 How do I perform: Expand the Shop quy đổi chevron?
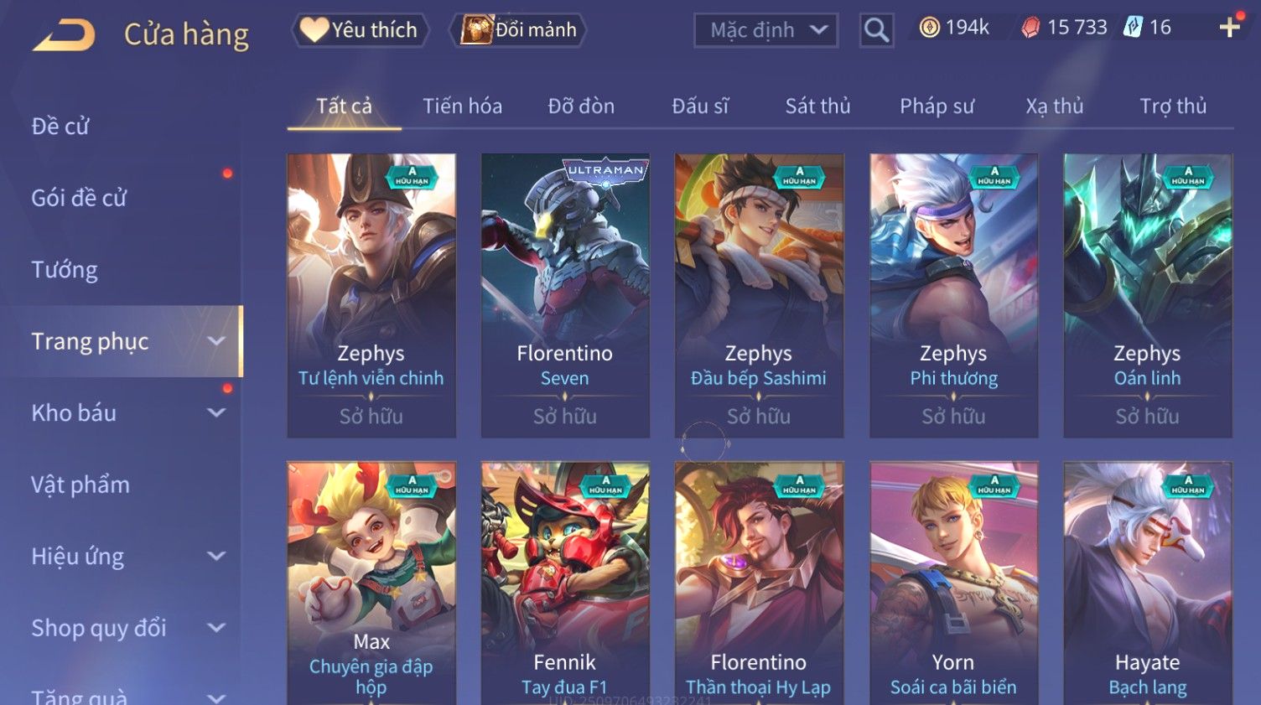coord(216,628)
